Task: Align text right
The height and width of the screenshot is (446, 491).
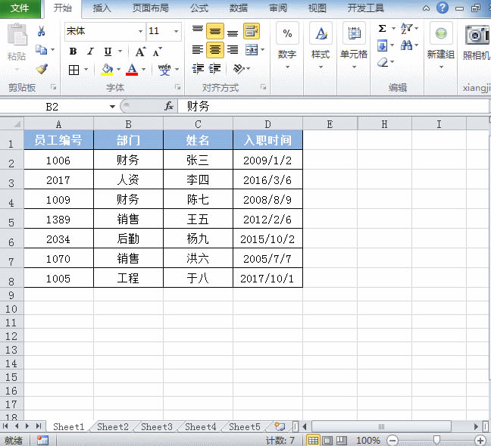Action: tap(233, 50)
